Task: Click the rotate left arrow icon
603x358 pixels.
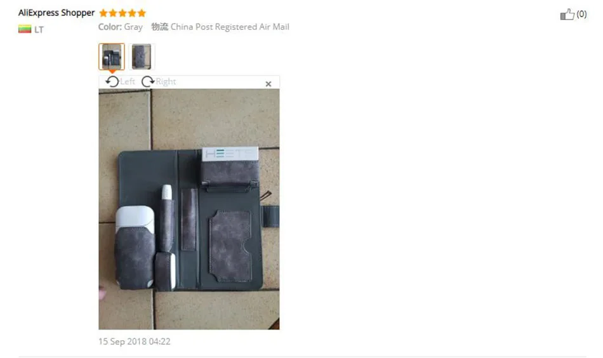Action: click(x=112, y=81)
